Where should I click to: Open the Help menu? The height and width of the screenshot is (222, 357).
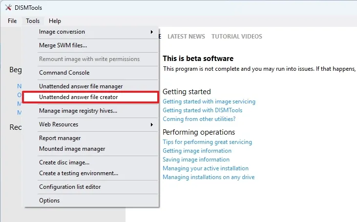pyautogui.click(x=55, y=21)
